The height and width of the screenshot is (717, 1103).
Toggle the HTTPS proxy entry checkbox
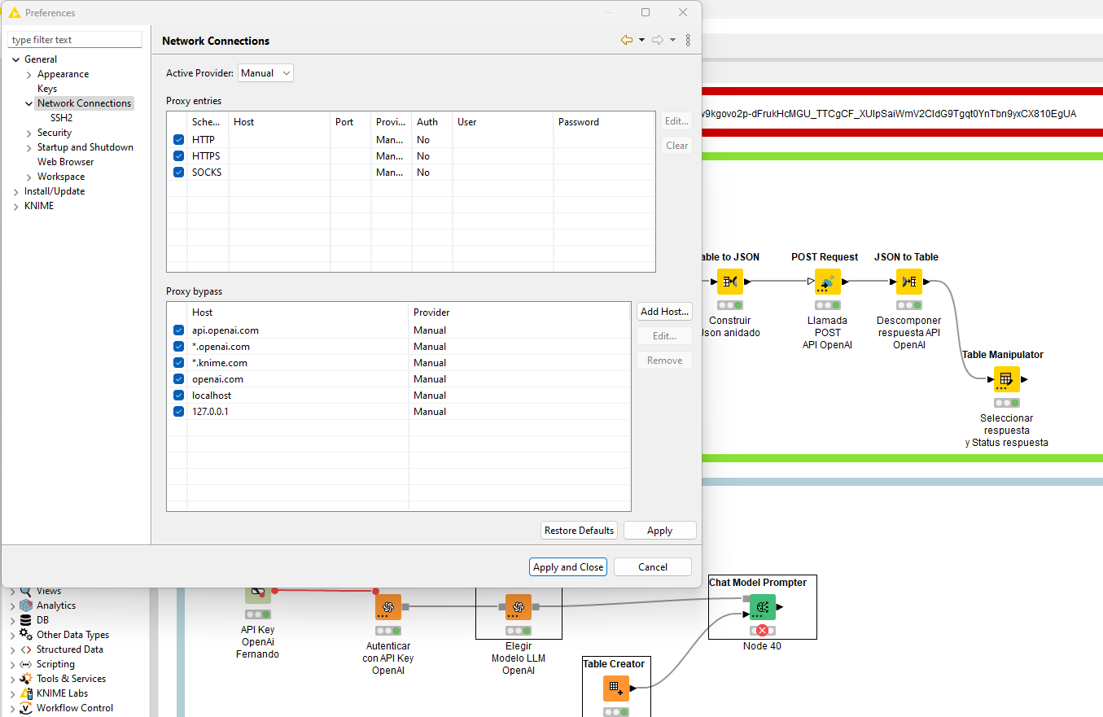178,156
